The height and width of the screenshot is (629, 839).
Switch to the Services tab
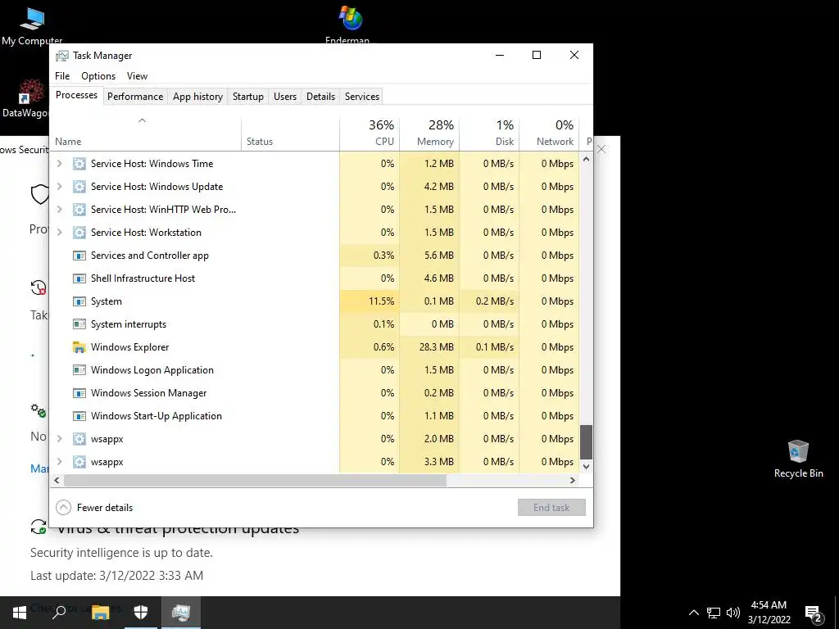361,97
